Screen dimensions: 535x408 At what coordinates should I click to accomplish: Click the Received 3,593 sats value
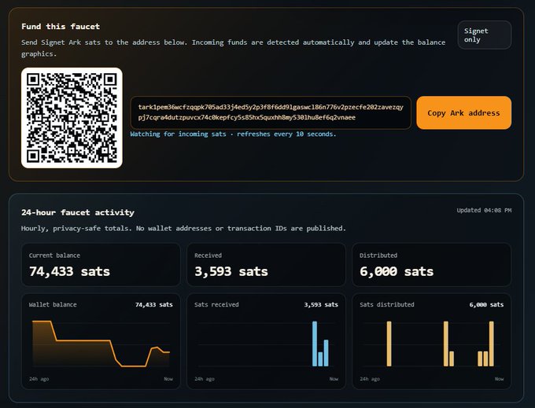(231, 272)
